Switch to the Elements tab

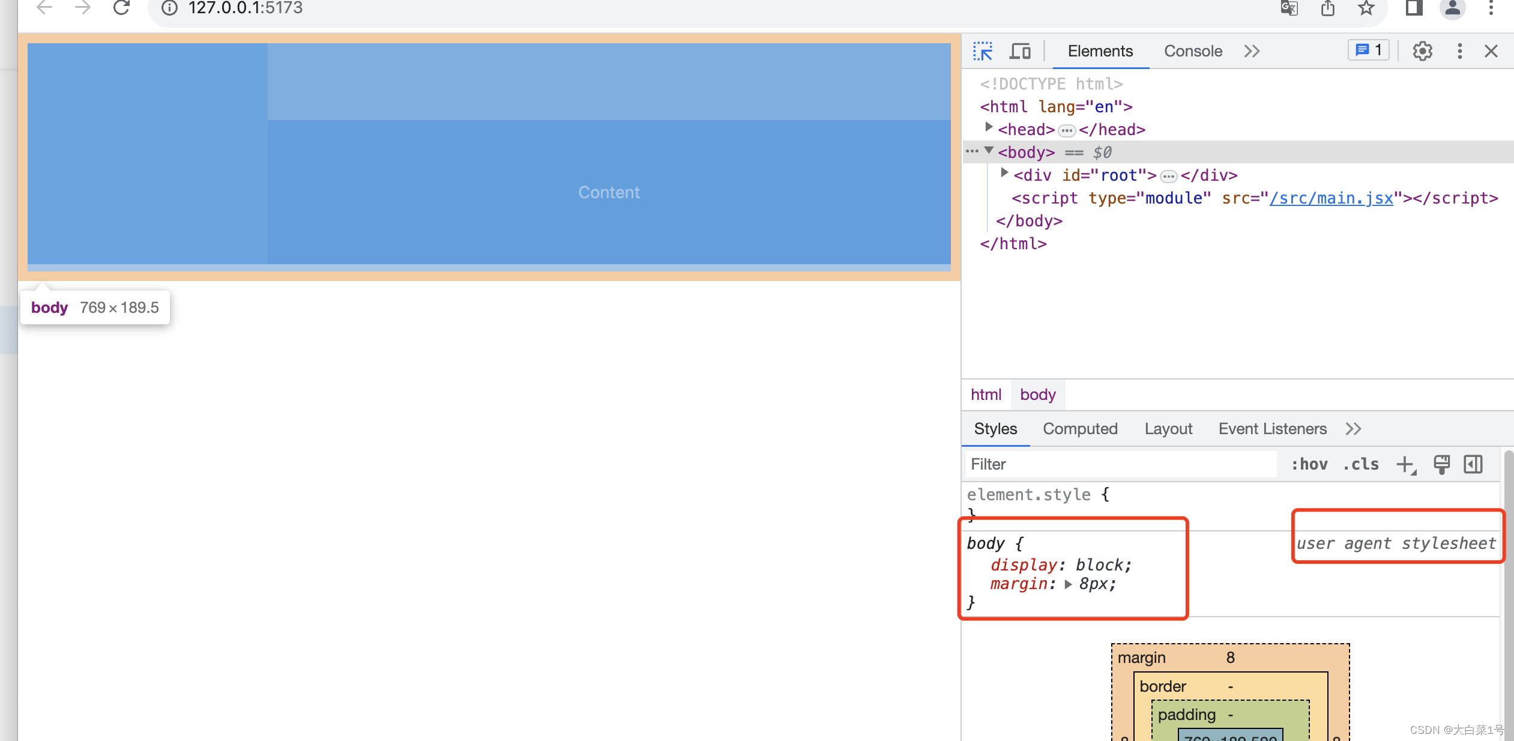tap(1100, 51)
